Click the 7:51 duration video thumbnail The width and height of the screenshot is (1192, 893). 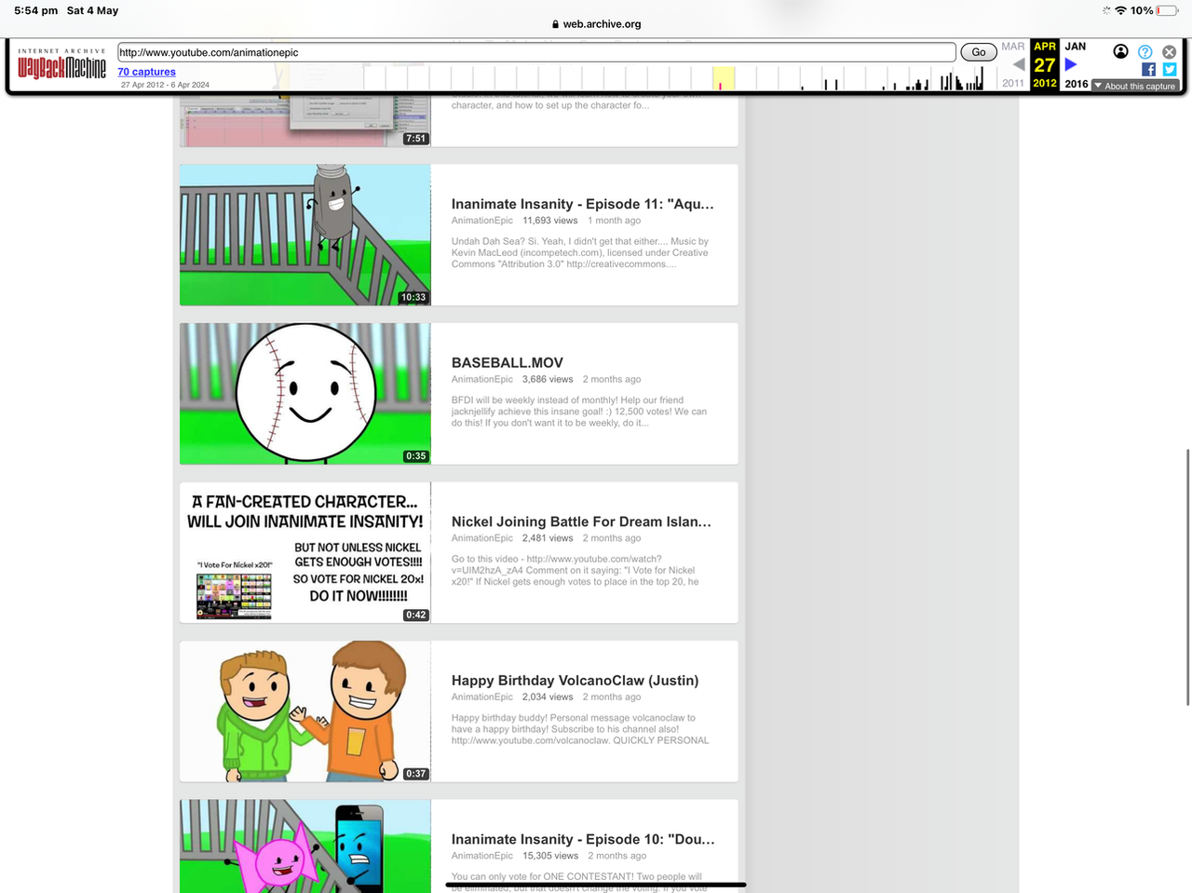pyautogui.click(x=305, y=119)
